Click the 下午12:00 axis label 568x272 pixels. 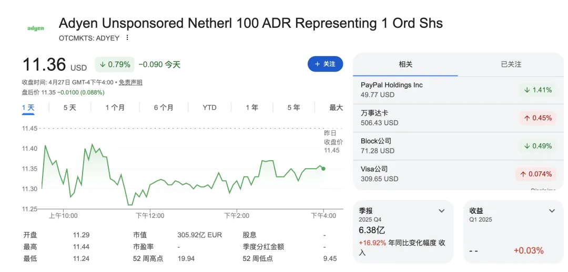150,216
